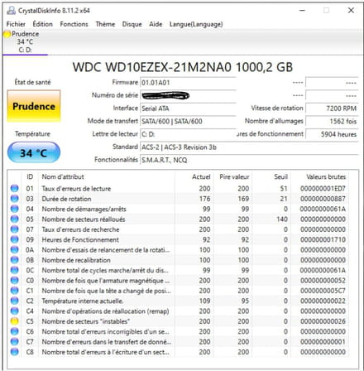Screen dimensions: 364x371
Task: Click raw value 000000000026 in C5 row
Action: (x=323, y=321)
